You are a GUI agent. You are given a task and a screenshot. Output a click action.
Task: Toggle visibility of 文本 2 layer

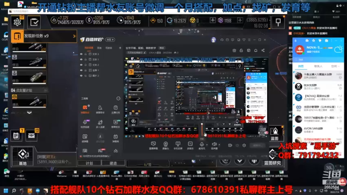[x=81, y=65]
